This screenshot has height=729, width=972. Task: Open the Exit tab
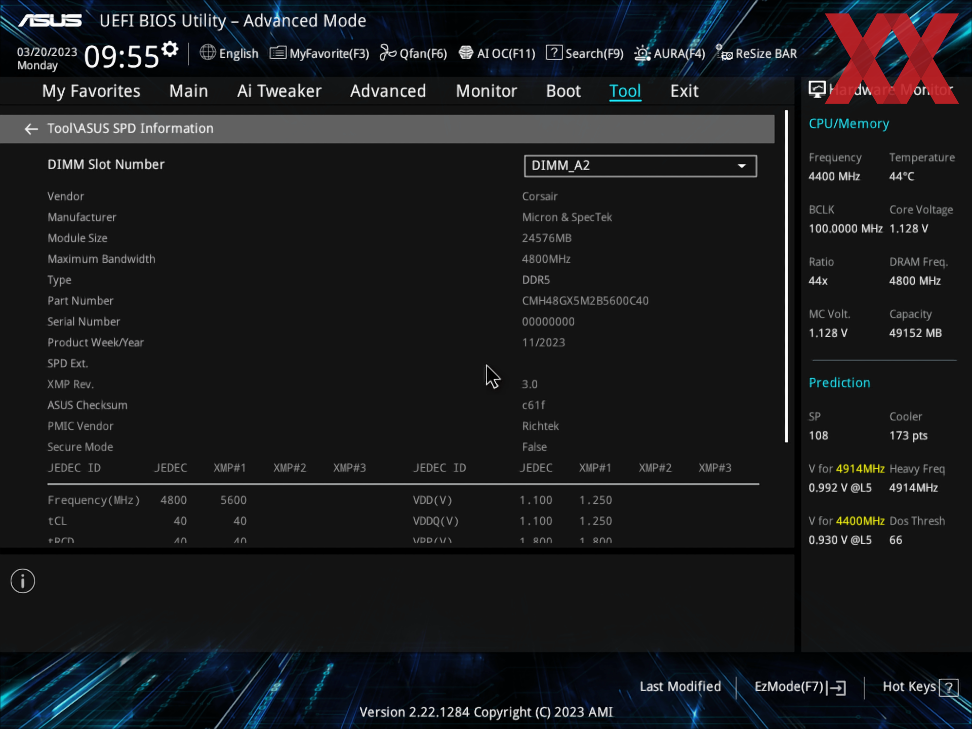click(684, 91)
